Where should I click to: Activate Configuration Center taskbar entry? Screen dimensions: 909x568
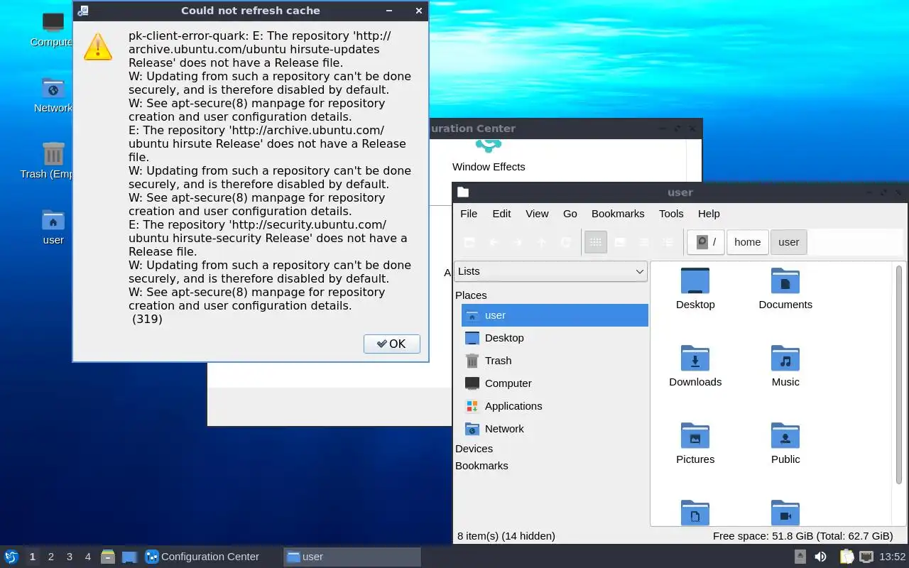[211, 557]
